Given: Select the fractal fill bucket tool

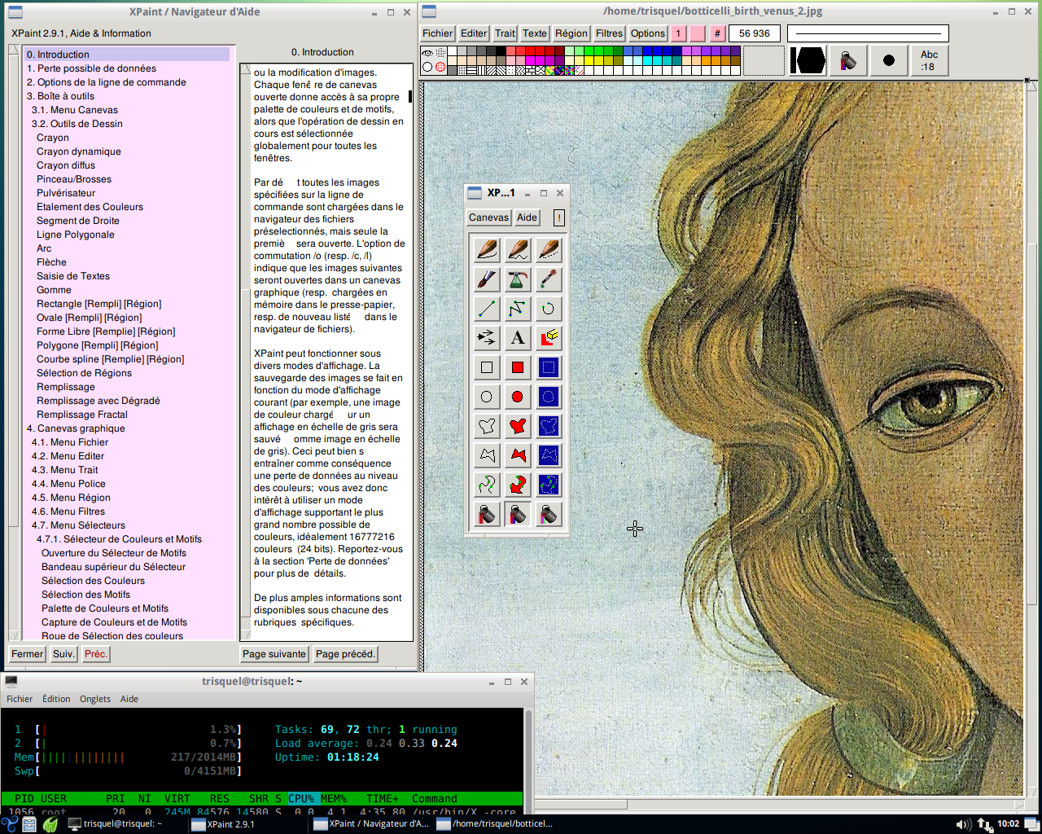Looking at the screenshot, I should click(x=549, y=514).
